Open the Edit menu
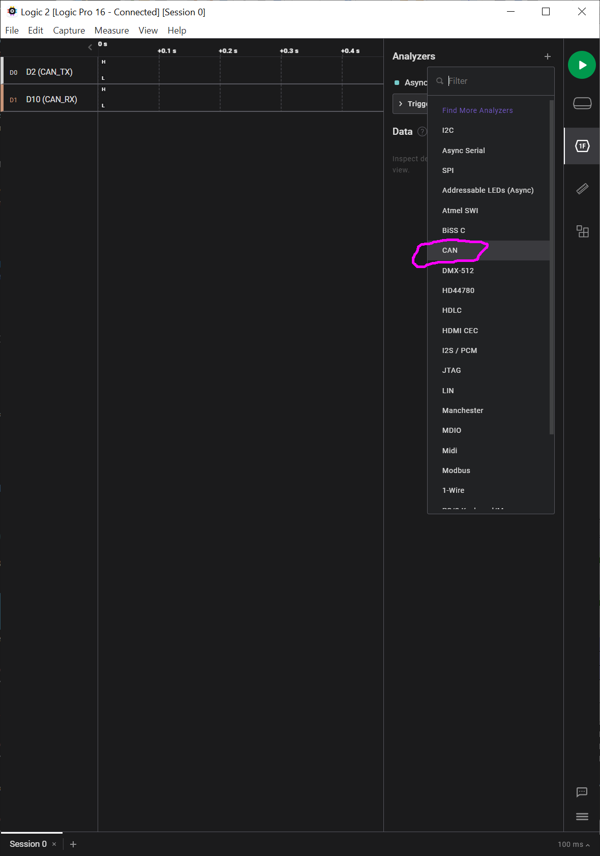This screenshot has width=600, height=856. [36, 31]
